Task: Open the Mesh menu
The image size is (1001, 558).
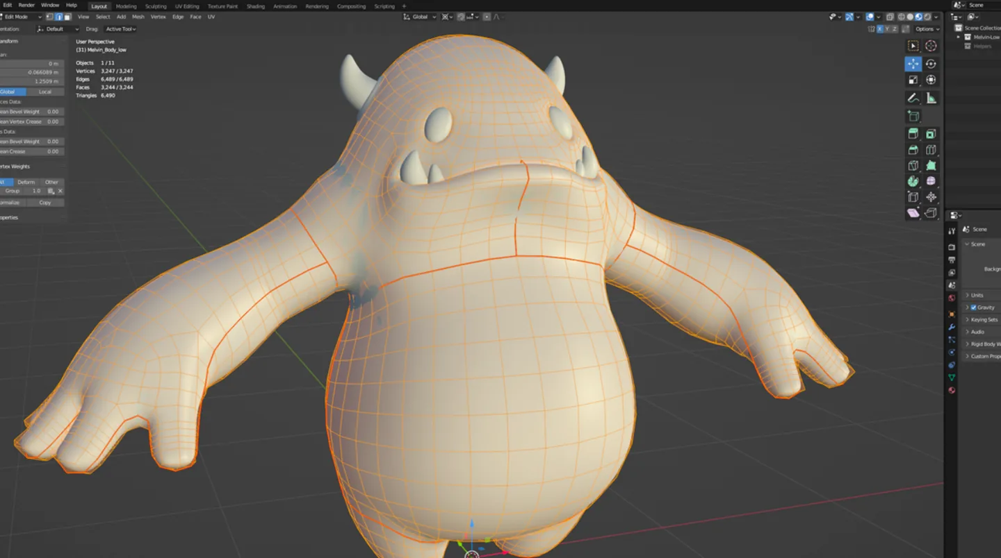Action: coord(138,17)
